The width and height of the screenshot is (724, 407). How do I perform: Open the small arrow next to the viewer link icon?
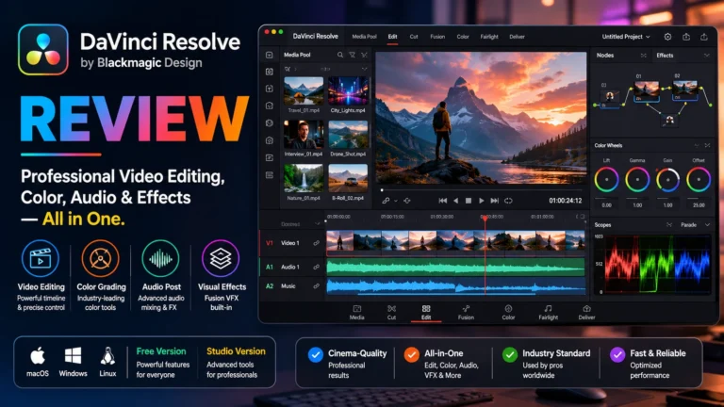pyautogui.click(x=396, y=201)
